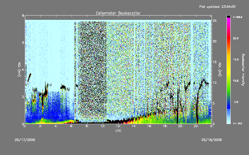249x155 pixels.
Task: Click the 20.0 colorbar tick label
Action: [x=236, y=38]
